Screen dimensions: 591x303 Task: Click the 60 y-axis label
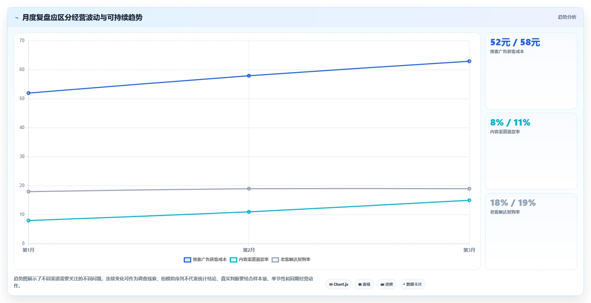22,70
